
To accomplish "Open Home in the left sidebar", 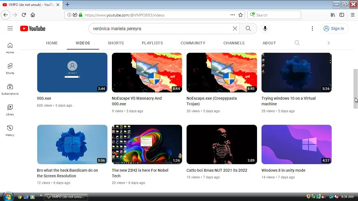I will point(10,48).
